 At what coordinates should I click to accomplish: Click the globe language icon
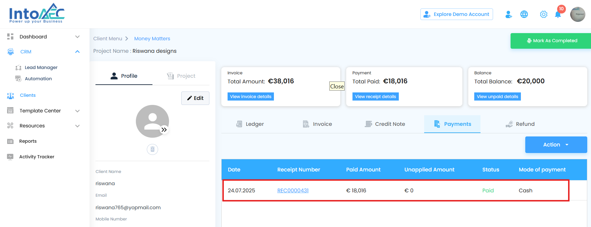pos(524,14)
